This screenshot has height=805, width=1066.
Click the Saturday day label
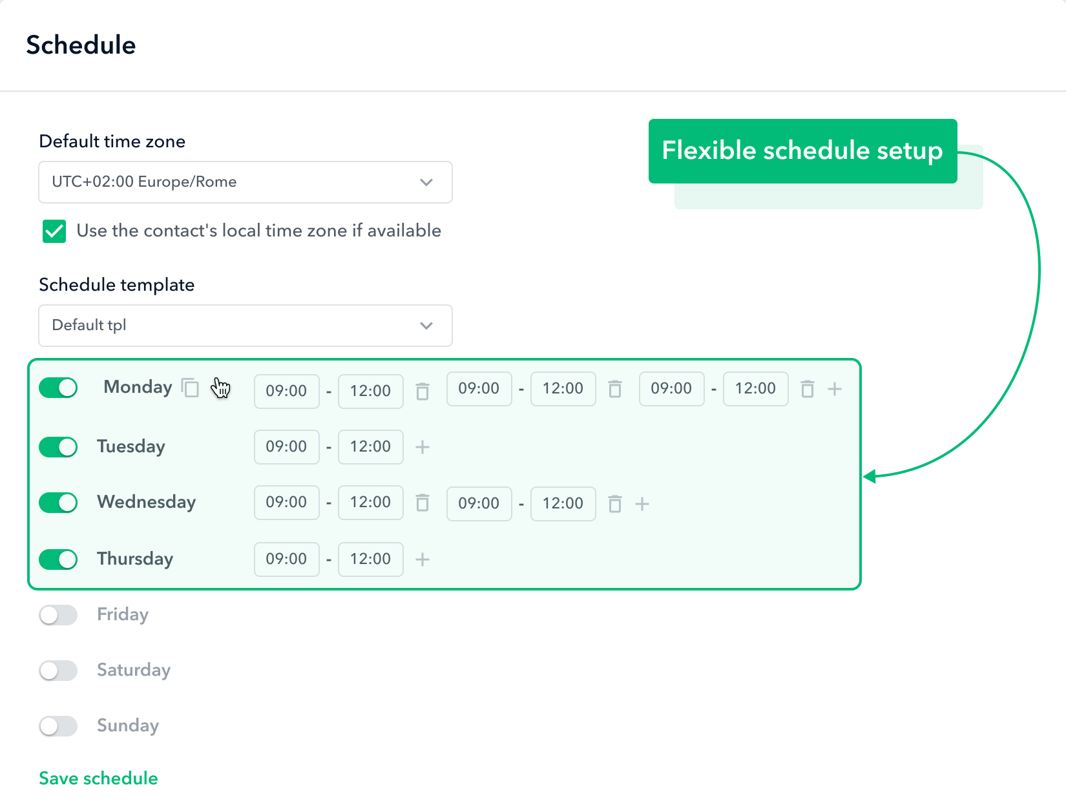click(134, 671)
